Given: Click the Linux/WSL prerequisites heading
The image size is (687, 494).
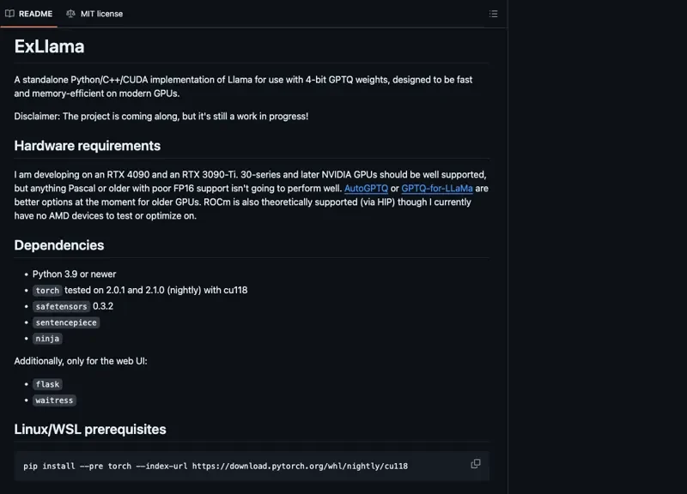Looking at the screenshot, I should [x=90, y=429].
